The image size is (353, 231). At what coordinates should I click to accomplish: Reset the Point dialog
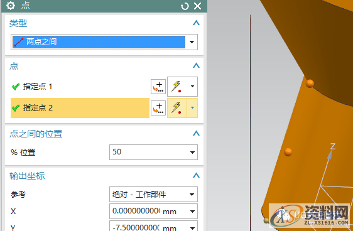click(185, 6)
